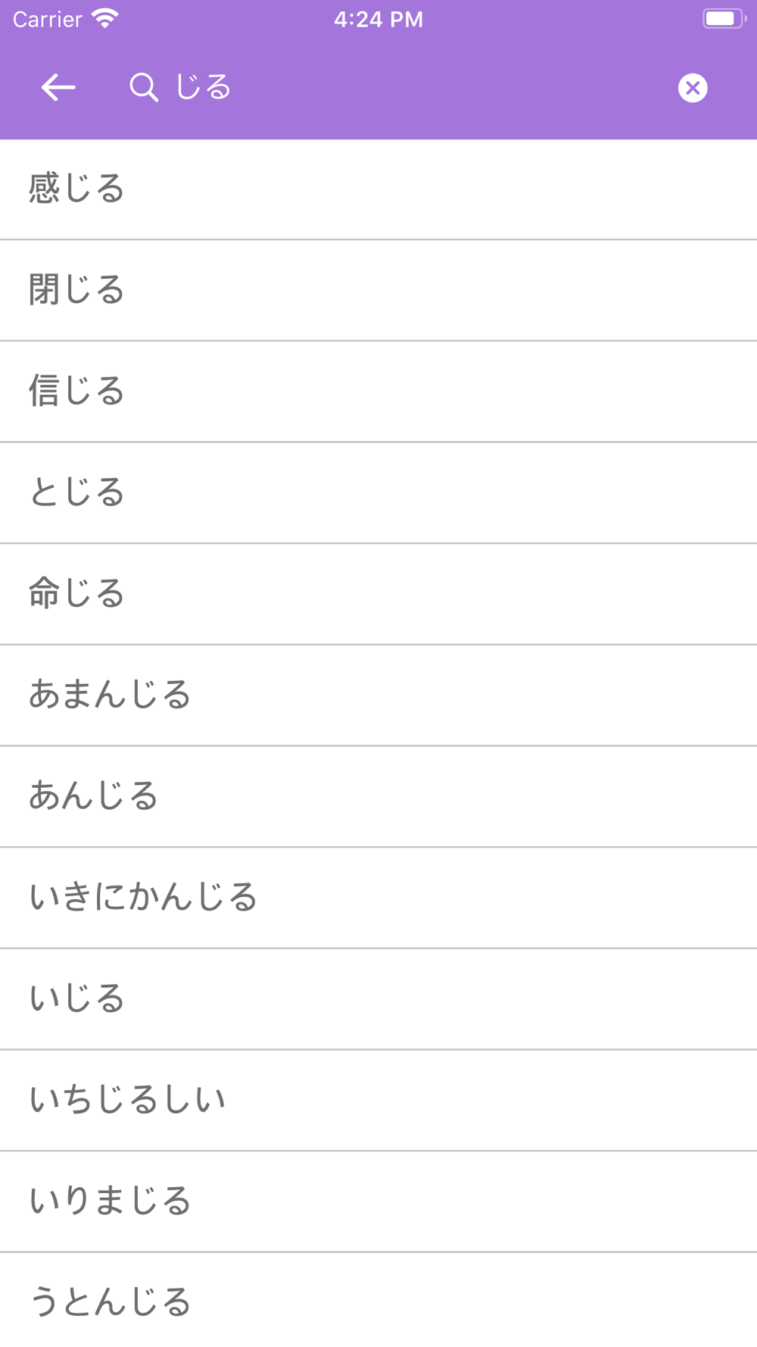Select the 感じる result
This screenshot has width=757, height=1347.
click(378, 189)
